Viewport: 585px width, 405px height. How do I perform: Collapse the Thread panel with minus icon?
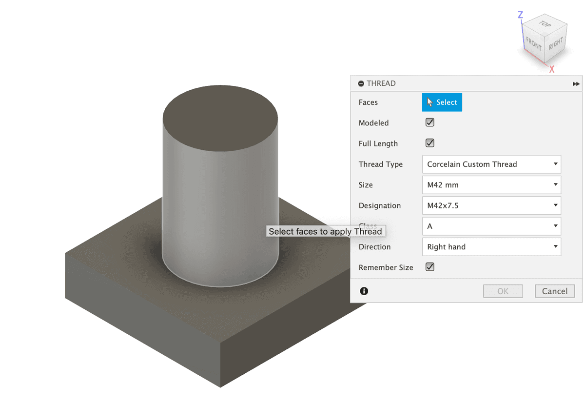click(x=361, y=84)
